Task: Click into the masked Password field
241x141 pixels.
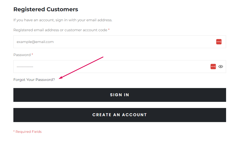Action: coord(120,67)
